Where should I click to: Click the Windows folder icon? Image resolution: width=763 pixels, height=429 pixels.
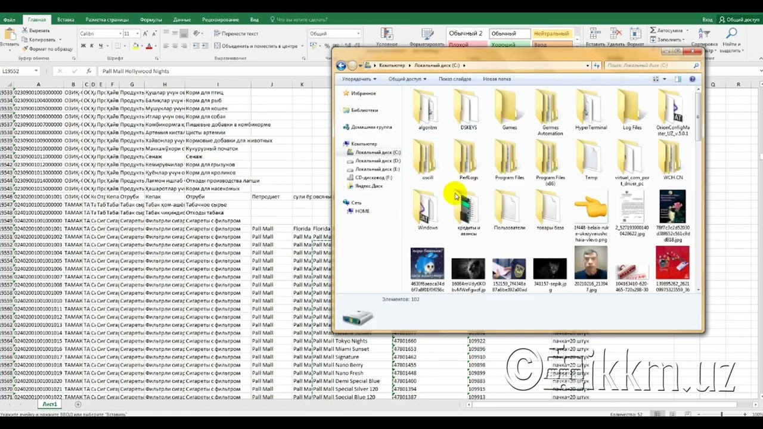coord(427,207)
